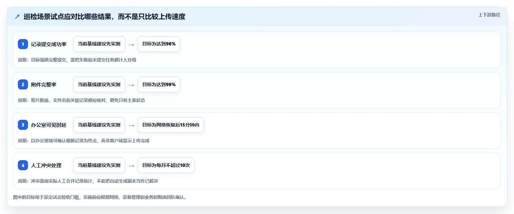
Task: Click the number 2 badge for 附件完整率
Action: click(x=23, y=84)
